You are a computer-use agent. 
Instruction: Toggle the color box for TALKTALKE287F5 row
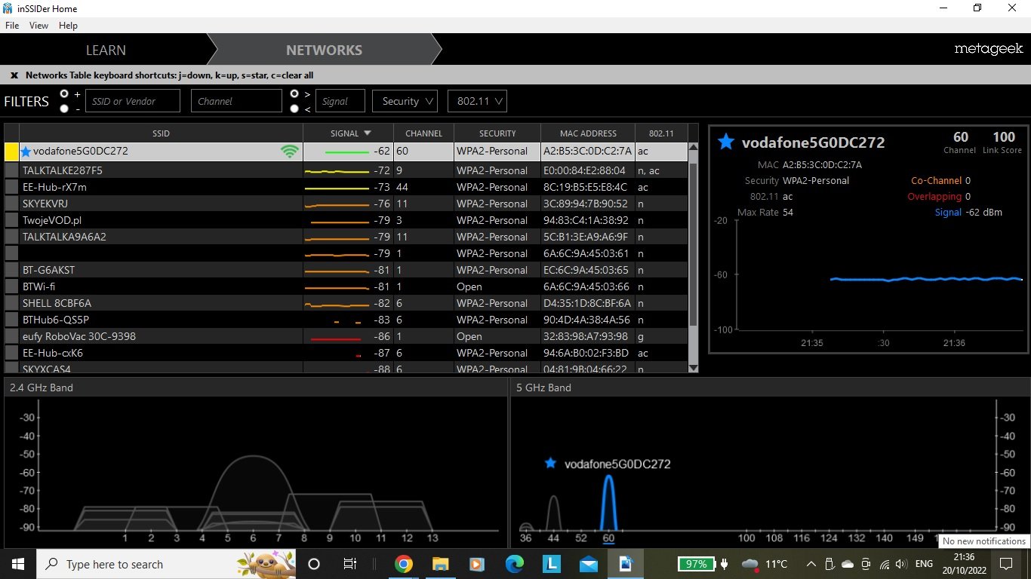pyautogui.click(x=11, y=170)
